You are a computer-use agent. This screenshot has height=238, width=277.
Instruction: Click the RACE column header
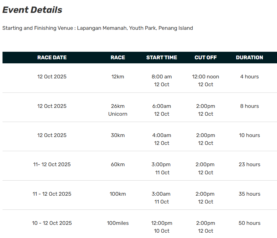point(118,58)
